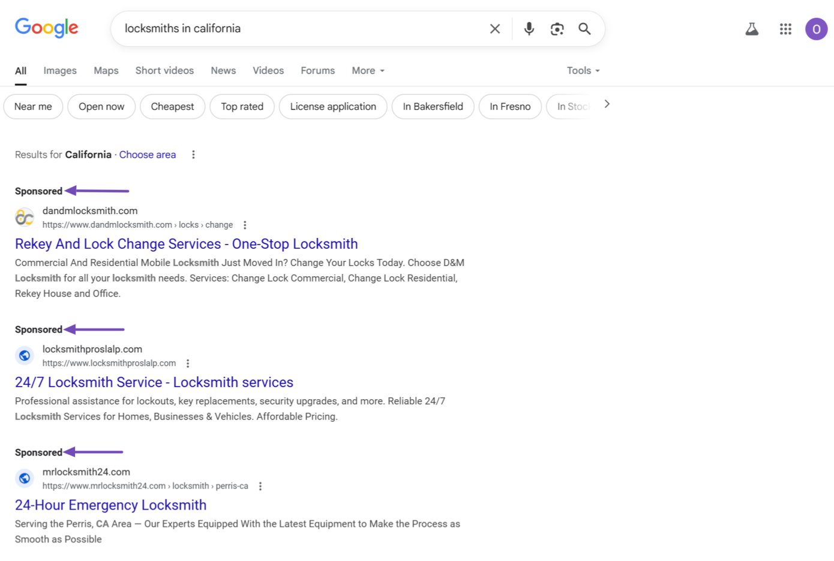Viewport: 834px width, 561px height.
Task: Click in the search input field
Action: (300, 29)
